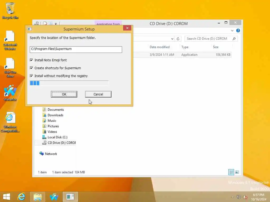Viewport: 270px width, 202px height.
Task: Maximize the CD Drive Explorer window
Action: click(226, 23)
